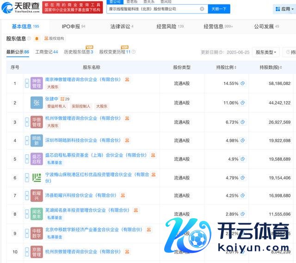Click the orange bell icon beside 股东信息
The image size is (296, 263).
click(37, 39)
